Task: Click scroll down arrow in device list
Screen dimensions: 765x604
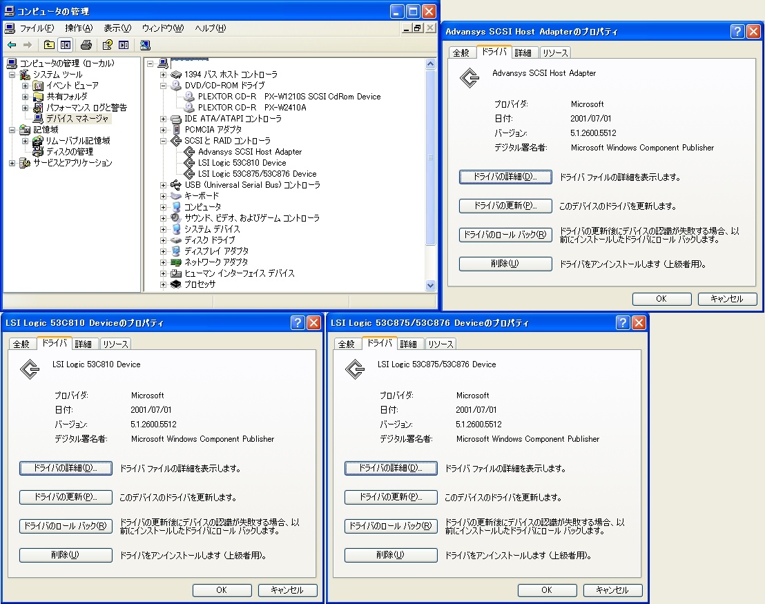Action: [x=430, y=285]
